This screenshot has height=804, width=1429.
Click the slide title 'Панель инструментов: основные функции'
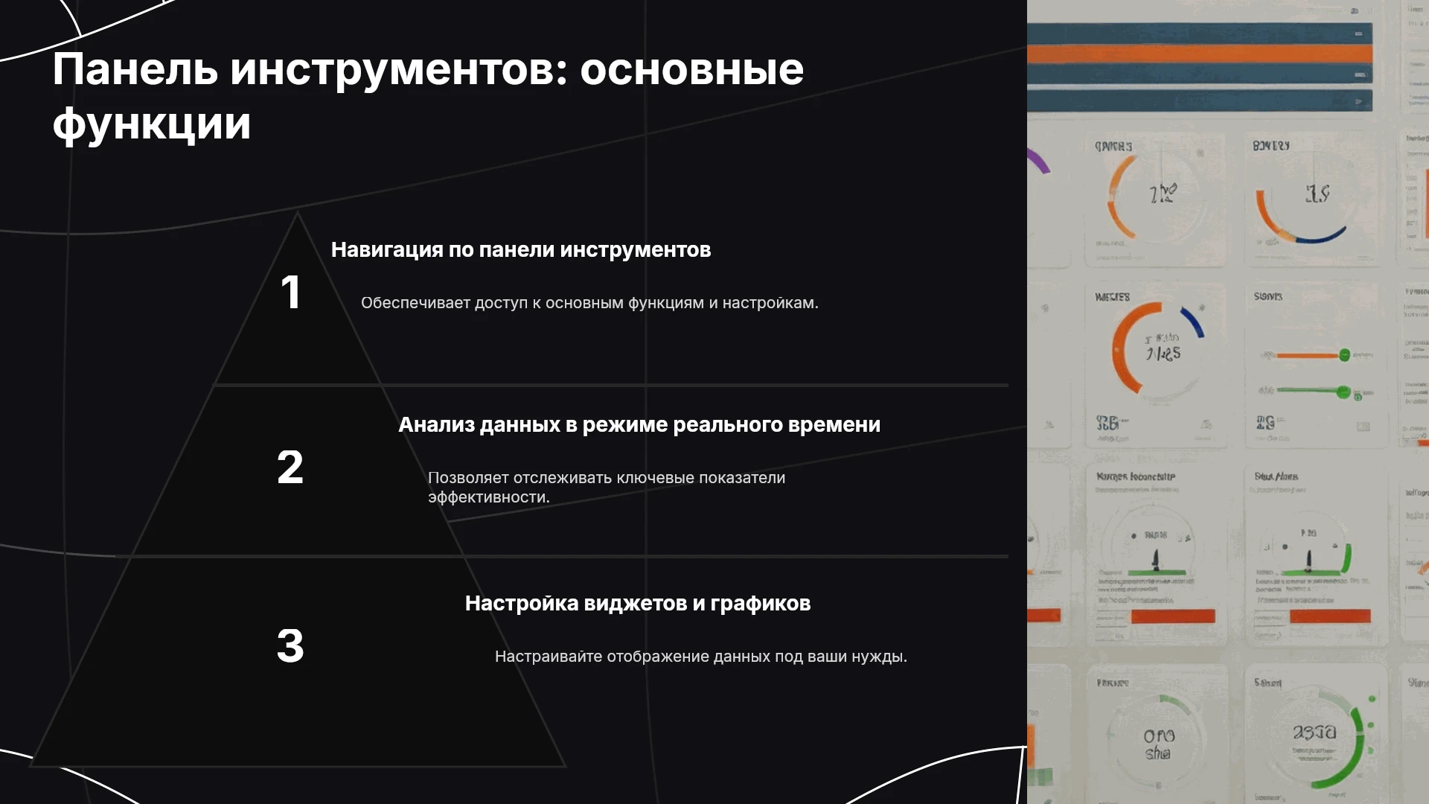[428, 96]
